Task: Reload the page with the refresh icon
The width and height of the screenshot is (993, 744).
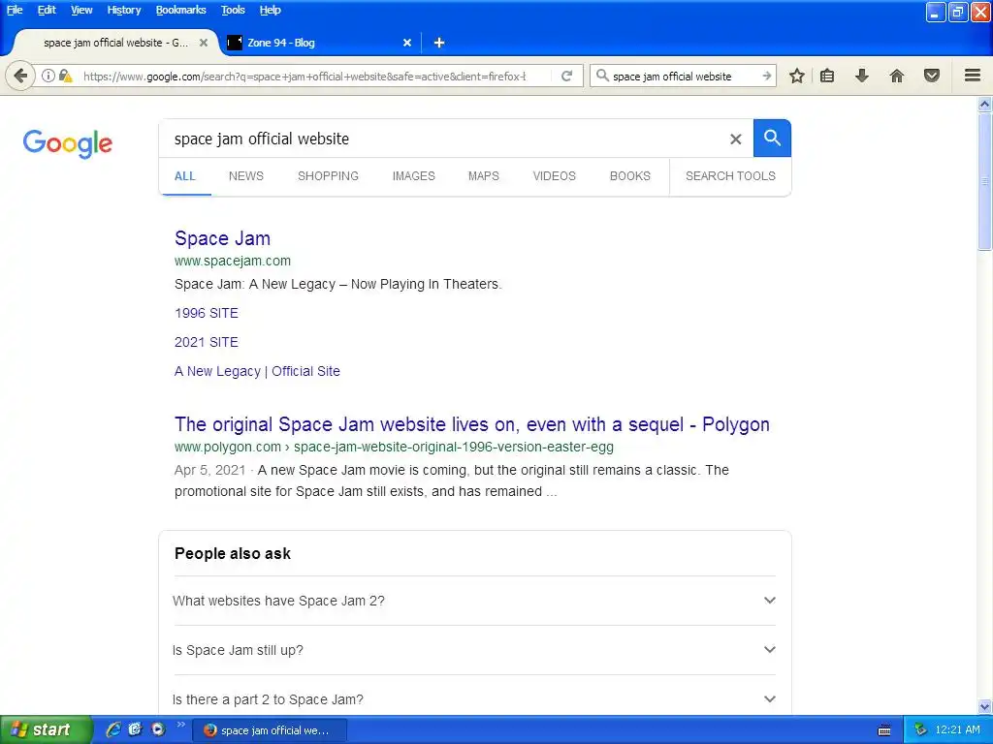Action: point(566,76)
